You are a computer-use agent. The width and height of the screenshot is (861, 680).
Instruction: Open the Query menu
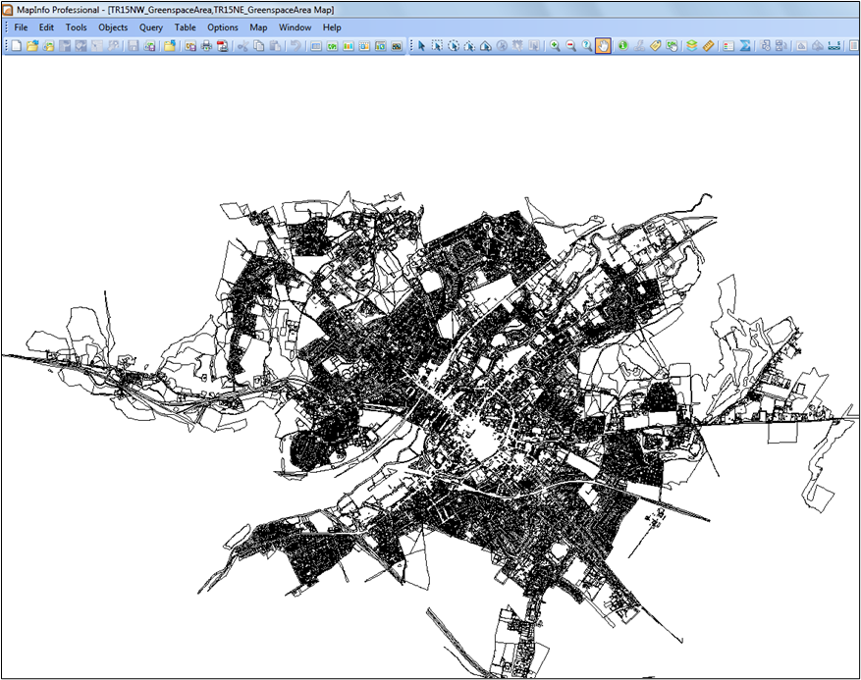point(150,27)
